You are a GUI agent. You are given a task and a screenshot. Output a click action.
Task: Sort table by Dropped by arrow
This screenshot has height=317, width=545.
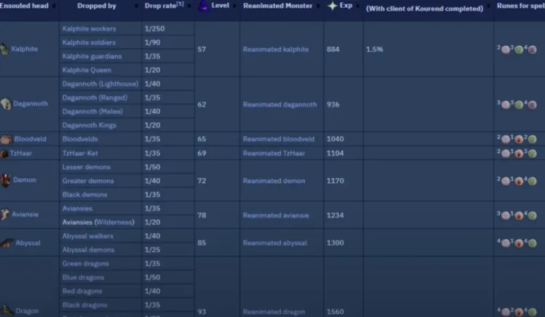click(136, 6)
